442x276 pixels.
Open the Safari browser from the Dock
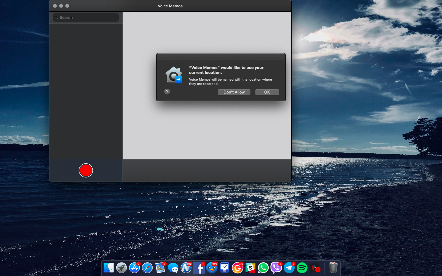point(147,268)
